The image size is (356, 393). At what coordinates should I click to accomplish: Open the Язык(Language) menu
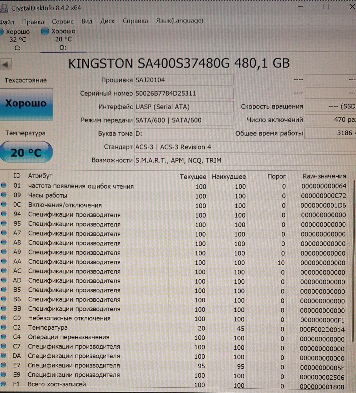(179, 21)
